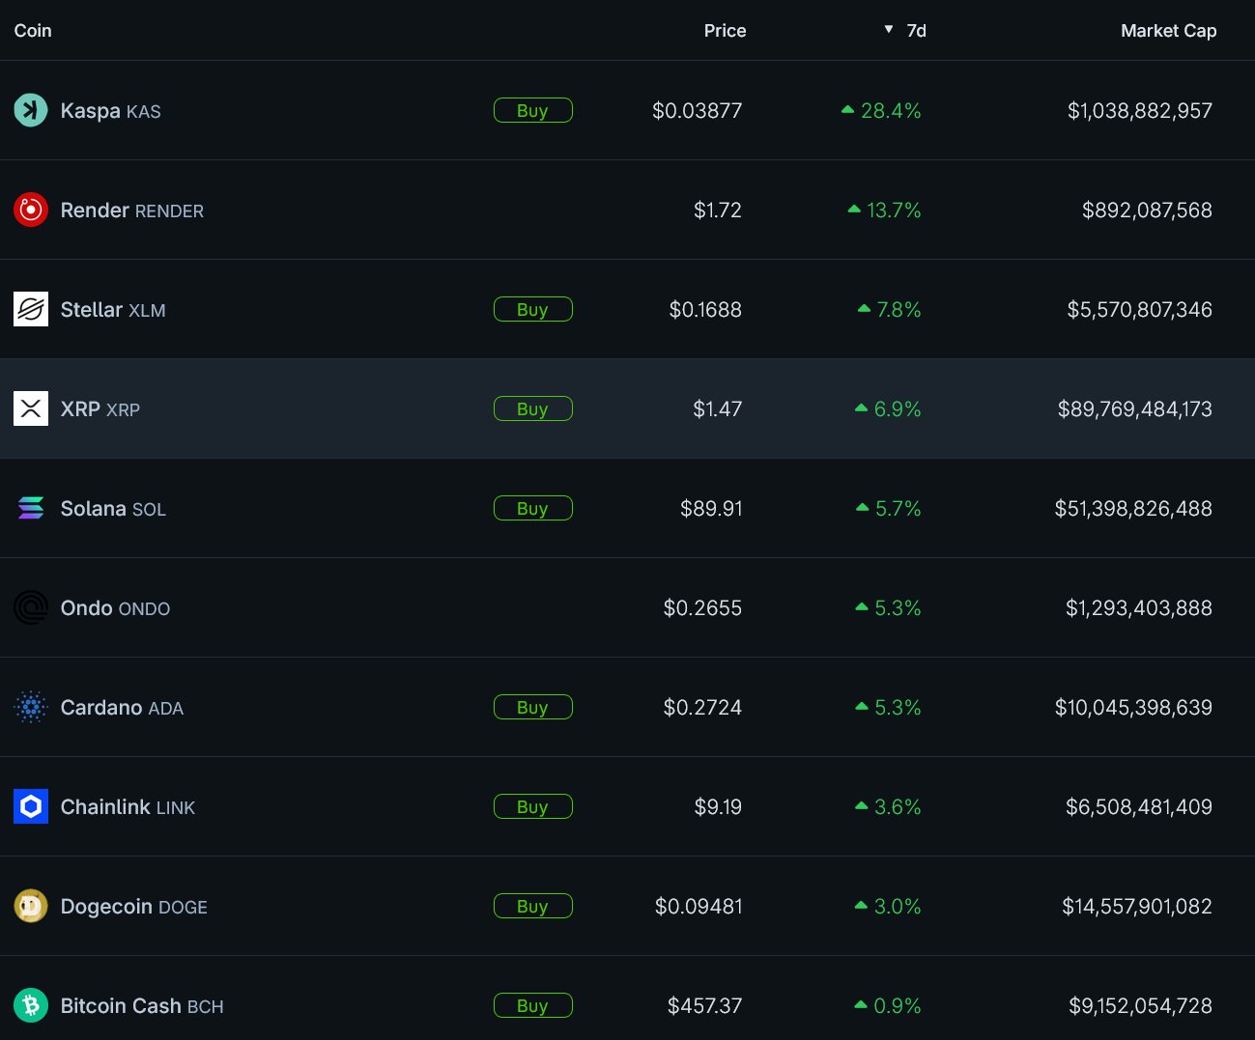The image size is (1255, 1040).
Task: Click the XRP coin logo icon
Action: click(x=31, y=408)
